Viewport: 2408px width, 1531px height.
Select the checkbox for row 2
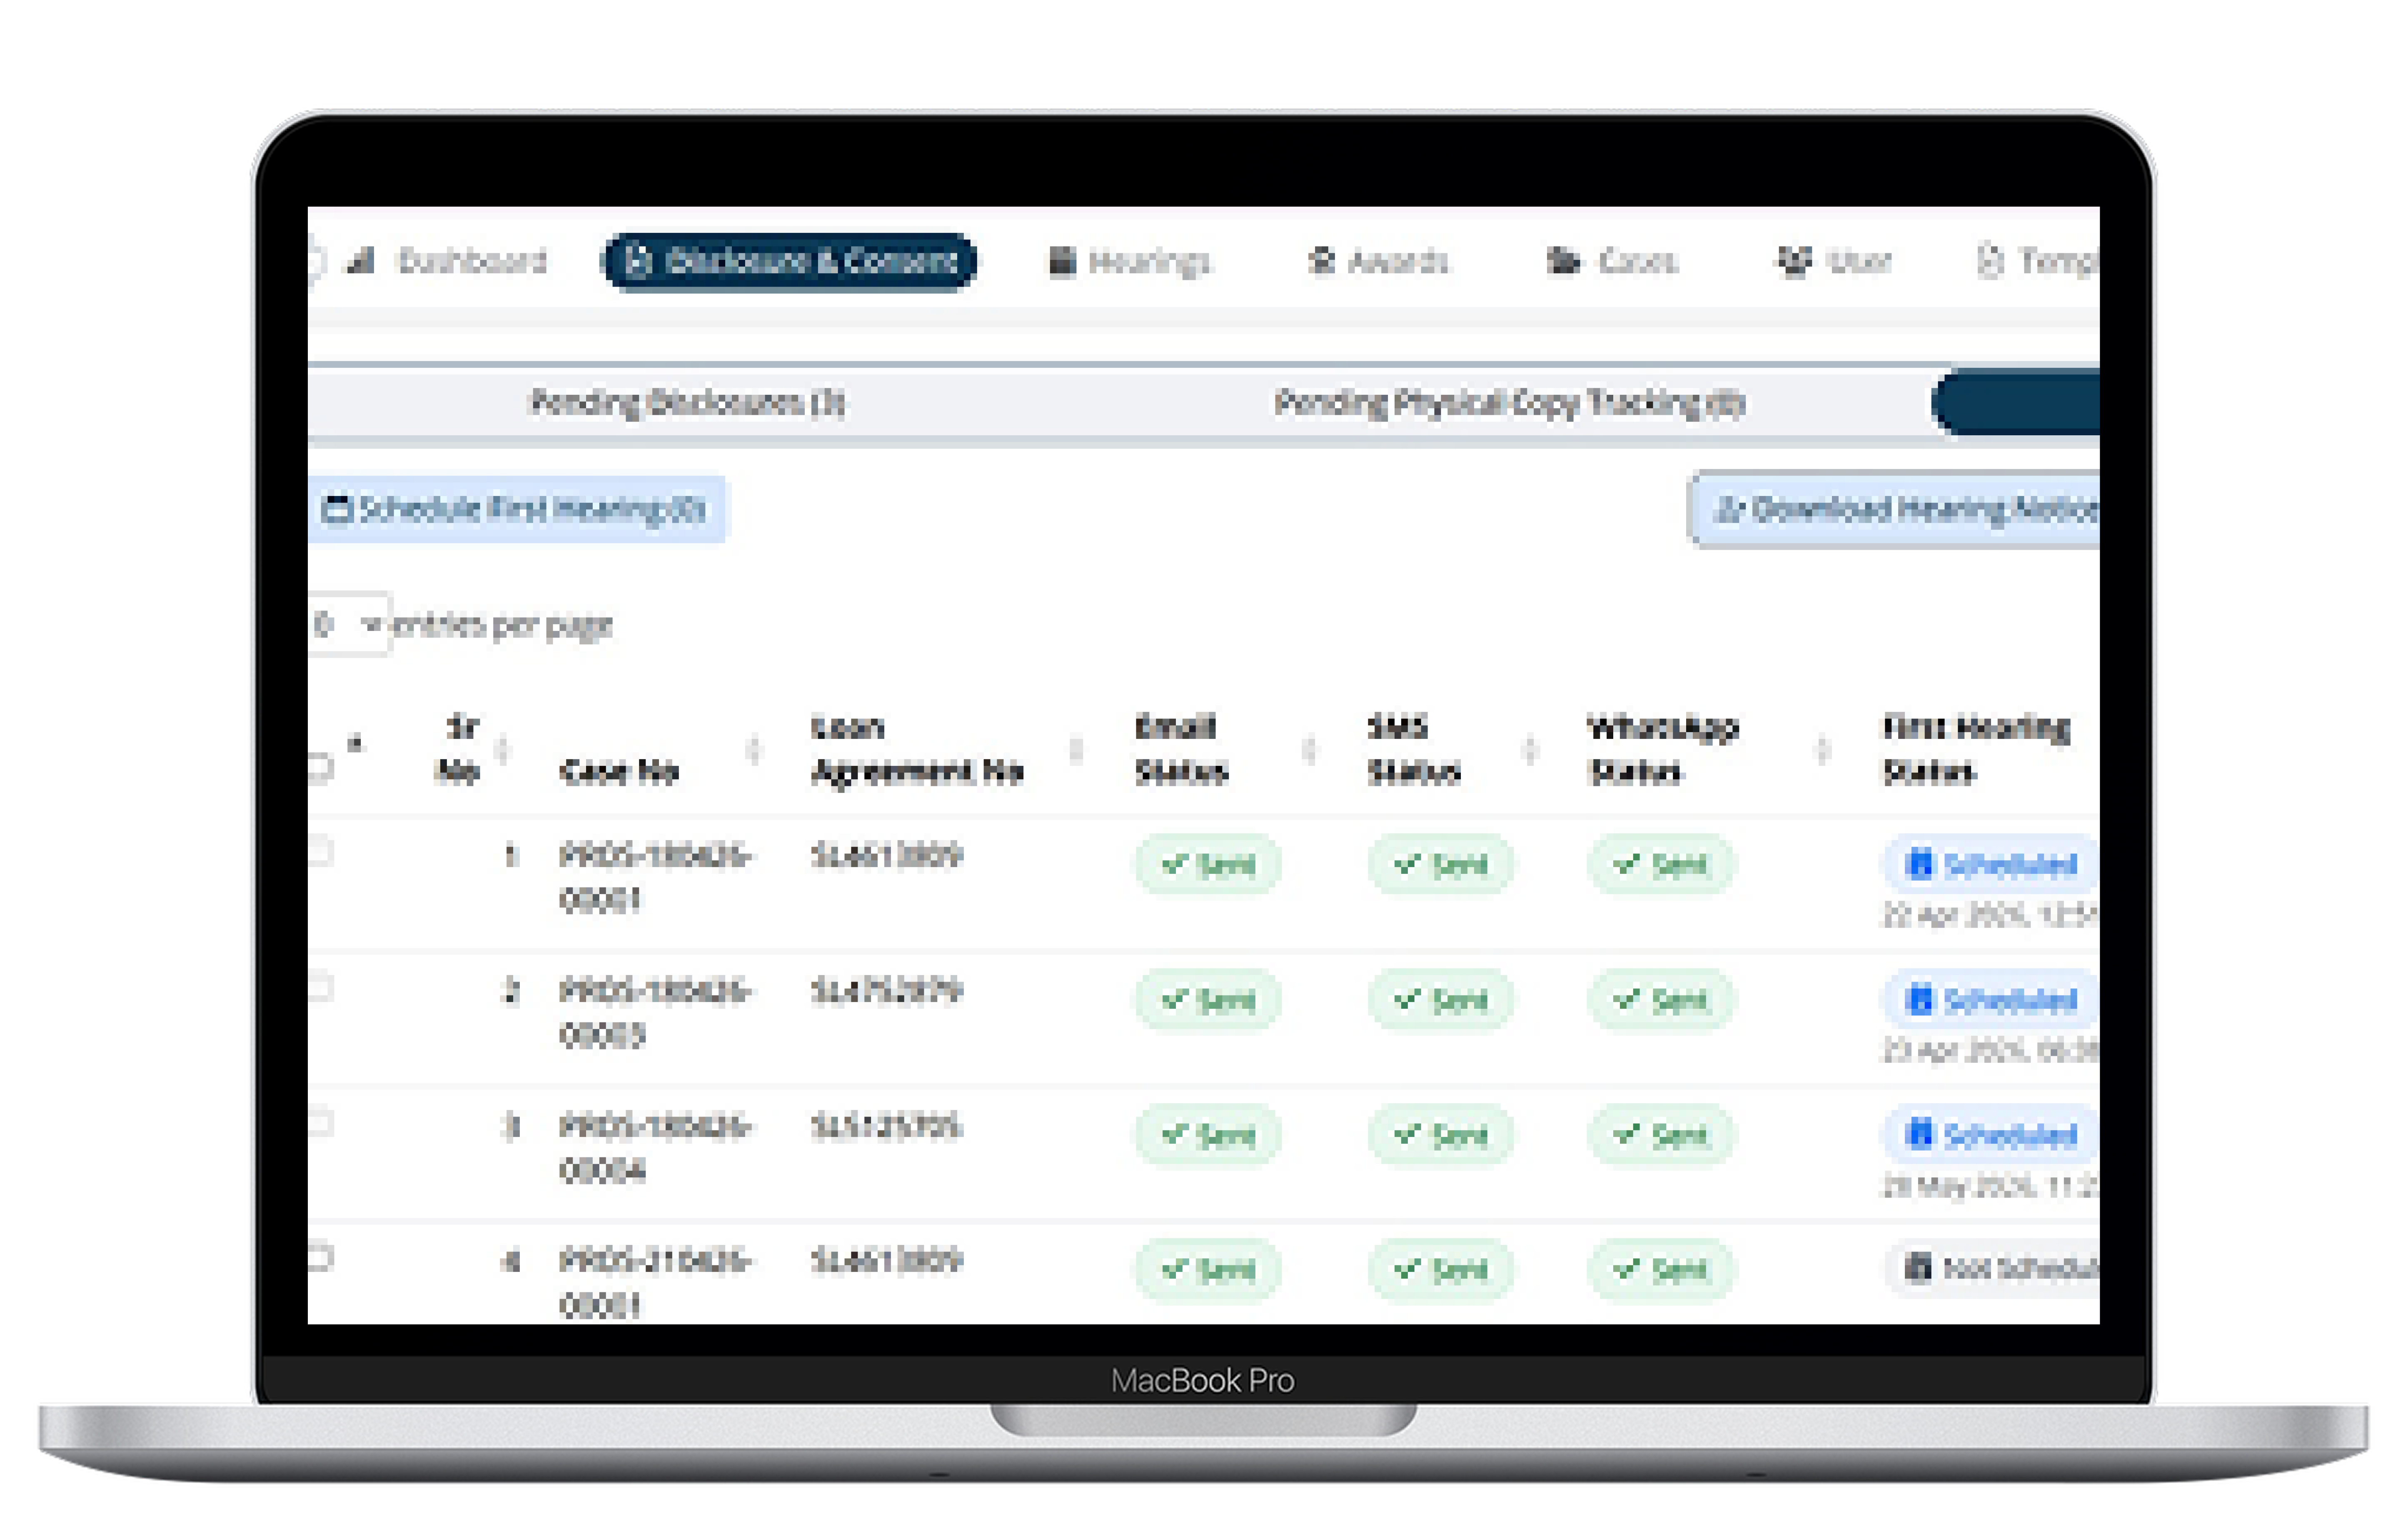click(x=320, y=988)
